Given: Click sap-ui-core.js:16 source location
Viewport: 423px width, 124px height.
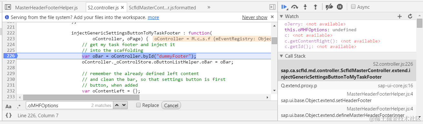Looking at the screenshot, I should 395,86.
